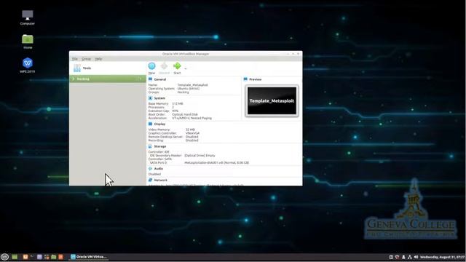Open the File menu
466x262 pixels.
tap(75, 59)
